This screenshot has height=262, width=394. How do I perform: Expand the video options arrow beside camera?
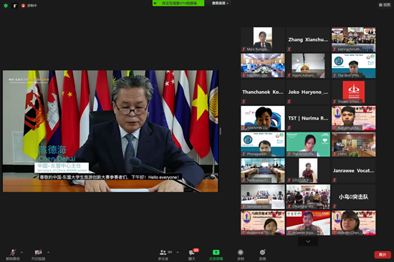tap(48, 252)
